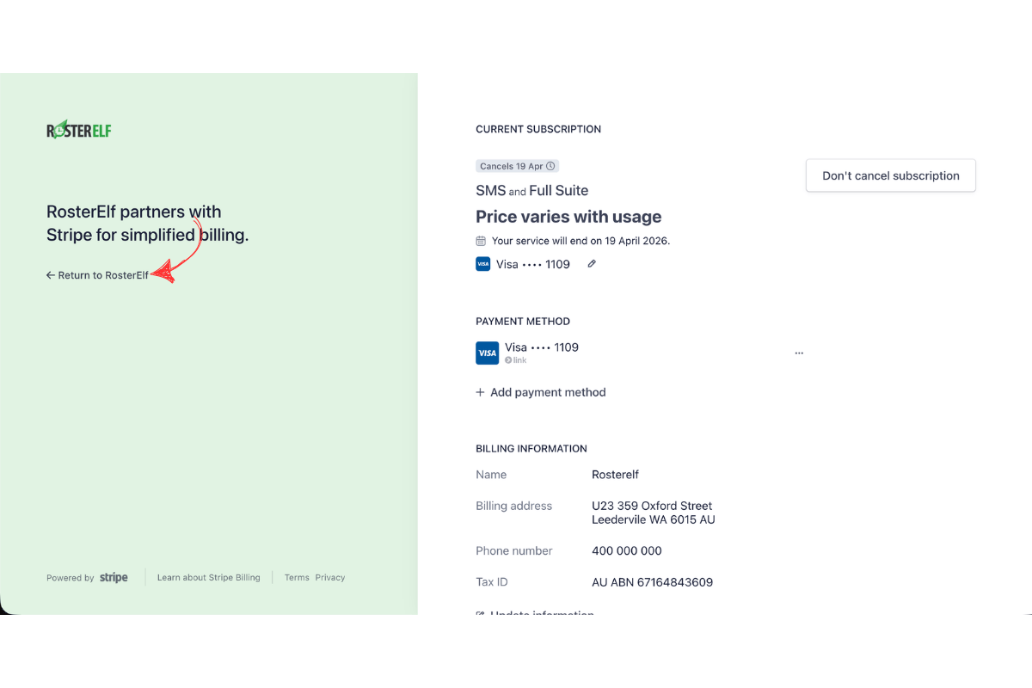Click the Don't cancel subscription button
Image resolution: width=1032 pixels, height=688 pixels.
click(890, 175)
